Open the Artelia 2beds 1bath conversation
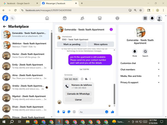Screen dimensions: 167x125 point(25,87)
